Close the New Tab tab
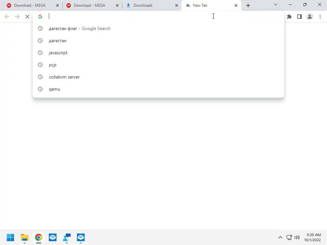The height and width of the screenshot is (245, 327). [236, 5]
